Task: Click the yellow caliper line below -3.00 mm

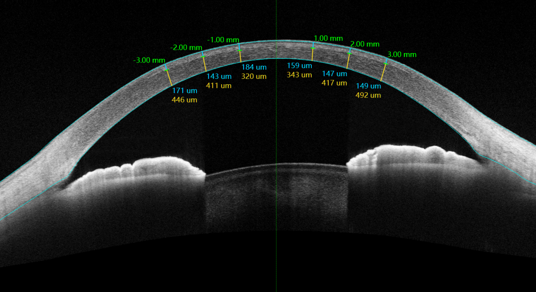Action: pyautogui.click(x=170, y=78)
